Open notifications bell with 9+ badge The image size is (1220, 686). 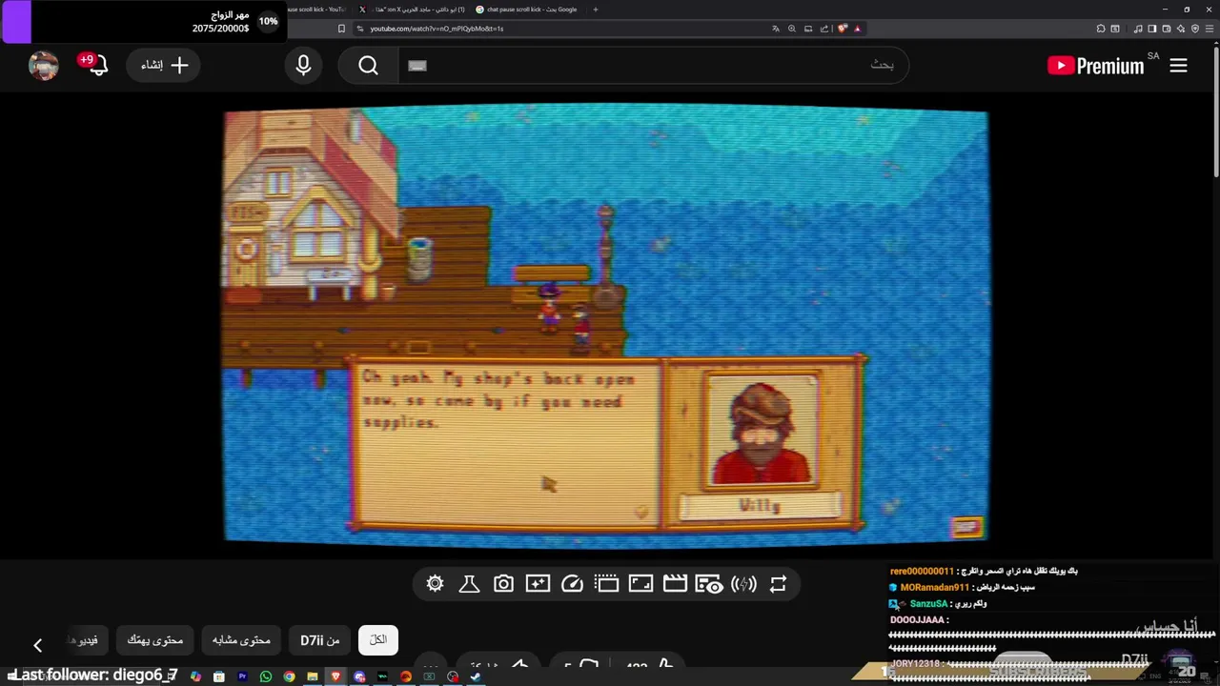(x=96, y=66)
